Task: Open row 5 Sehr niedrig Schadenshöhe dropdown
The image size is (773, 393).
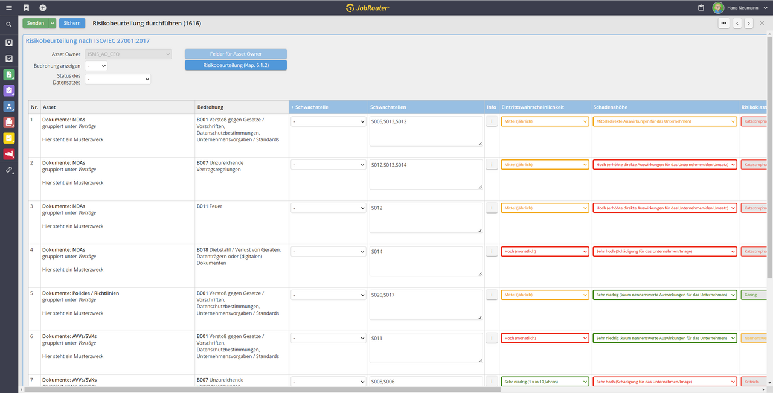Action: [665, 295]
